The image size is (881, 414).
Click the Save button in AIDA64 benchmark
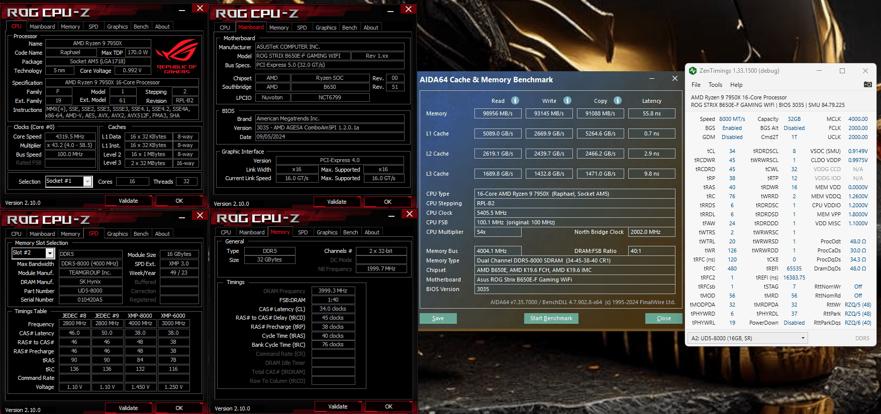[x=438, y=318]
